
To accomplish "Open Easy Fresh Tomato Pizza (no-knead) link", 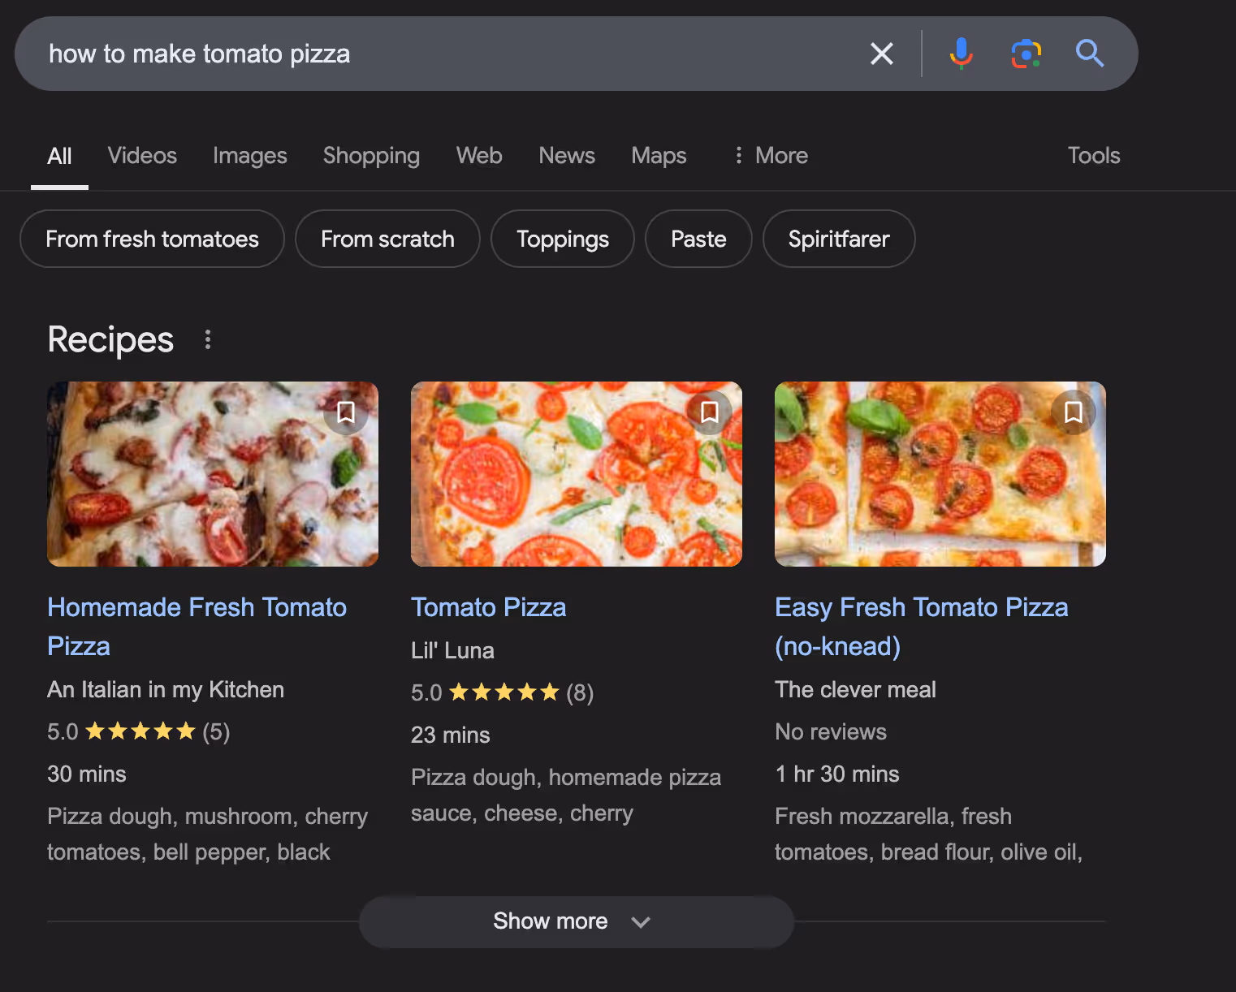I will [x=922, y=627].
